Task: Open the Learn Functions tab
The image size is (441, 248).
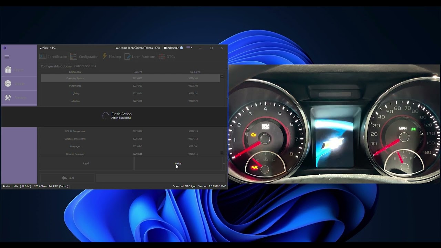Action: [140, 56]
